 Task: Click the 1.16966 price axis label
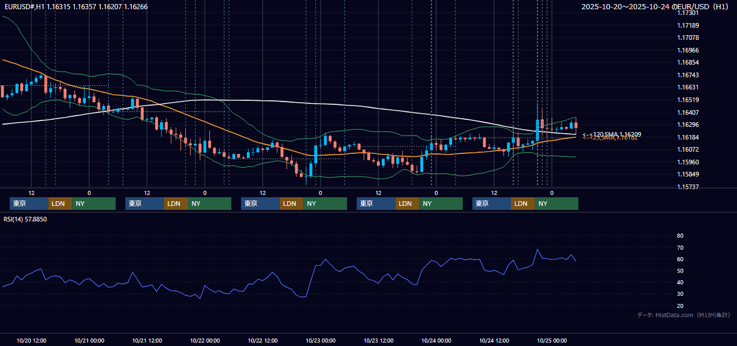687,50
